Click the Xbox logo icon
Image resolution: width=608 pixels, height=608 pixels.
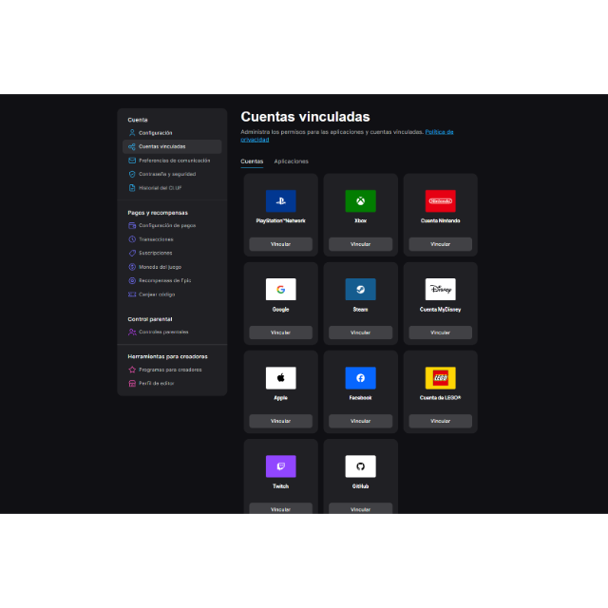coord(360,200)
